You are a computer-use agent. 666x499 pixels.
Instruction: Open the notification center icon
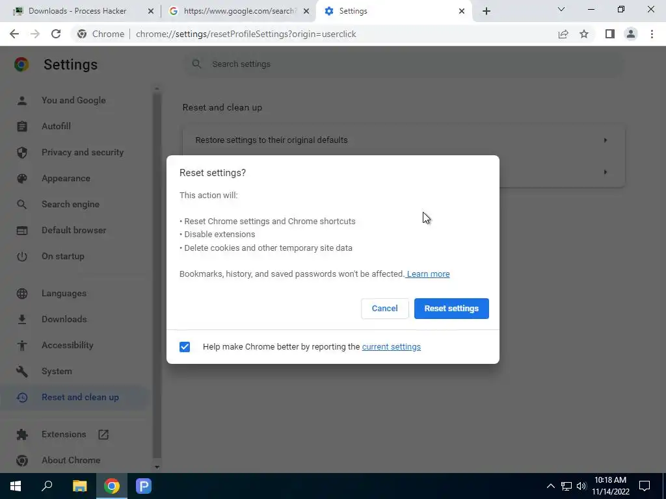coord(645,486)
